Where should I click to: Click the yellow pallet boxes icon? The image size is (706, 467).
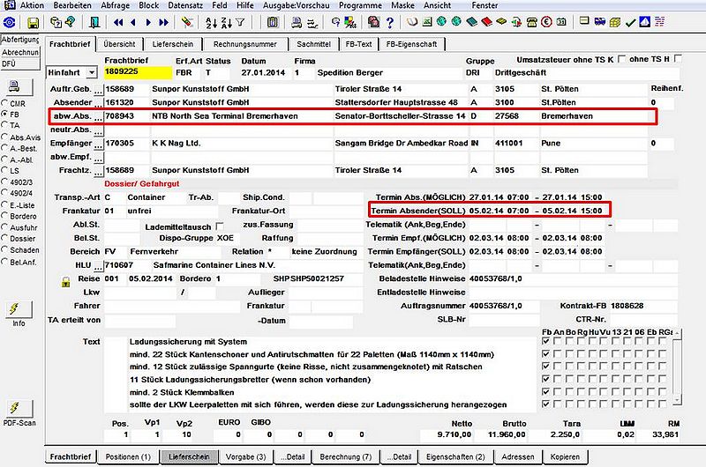(x=615, y=21)
